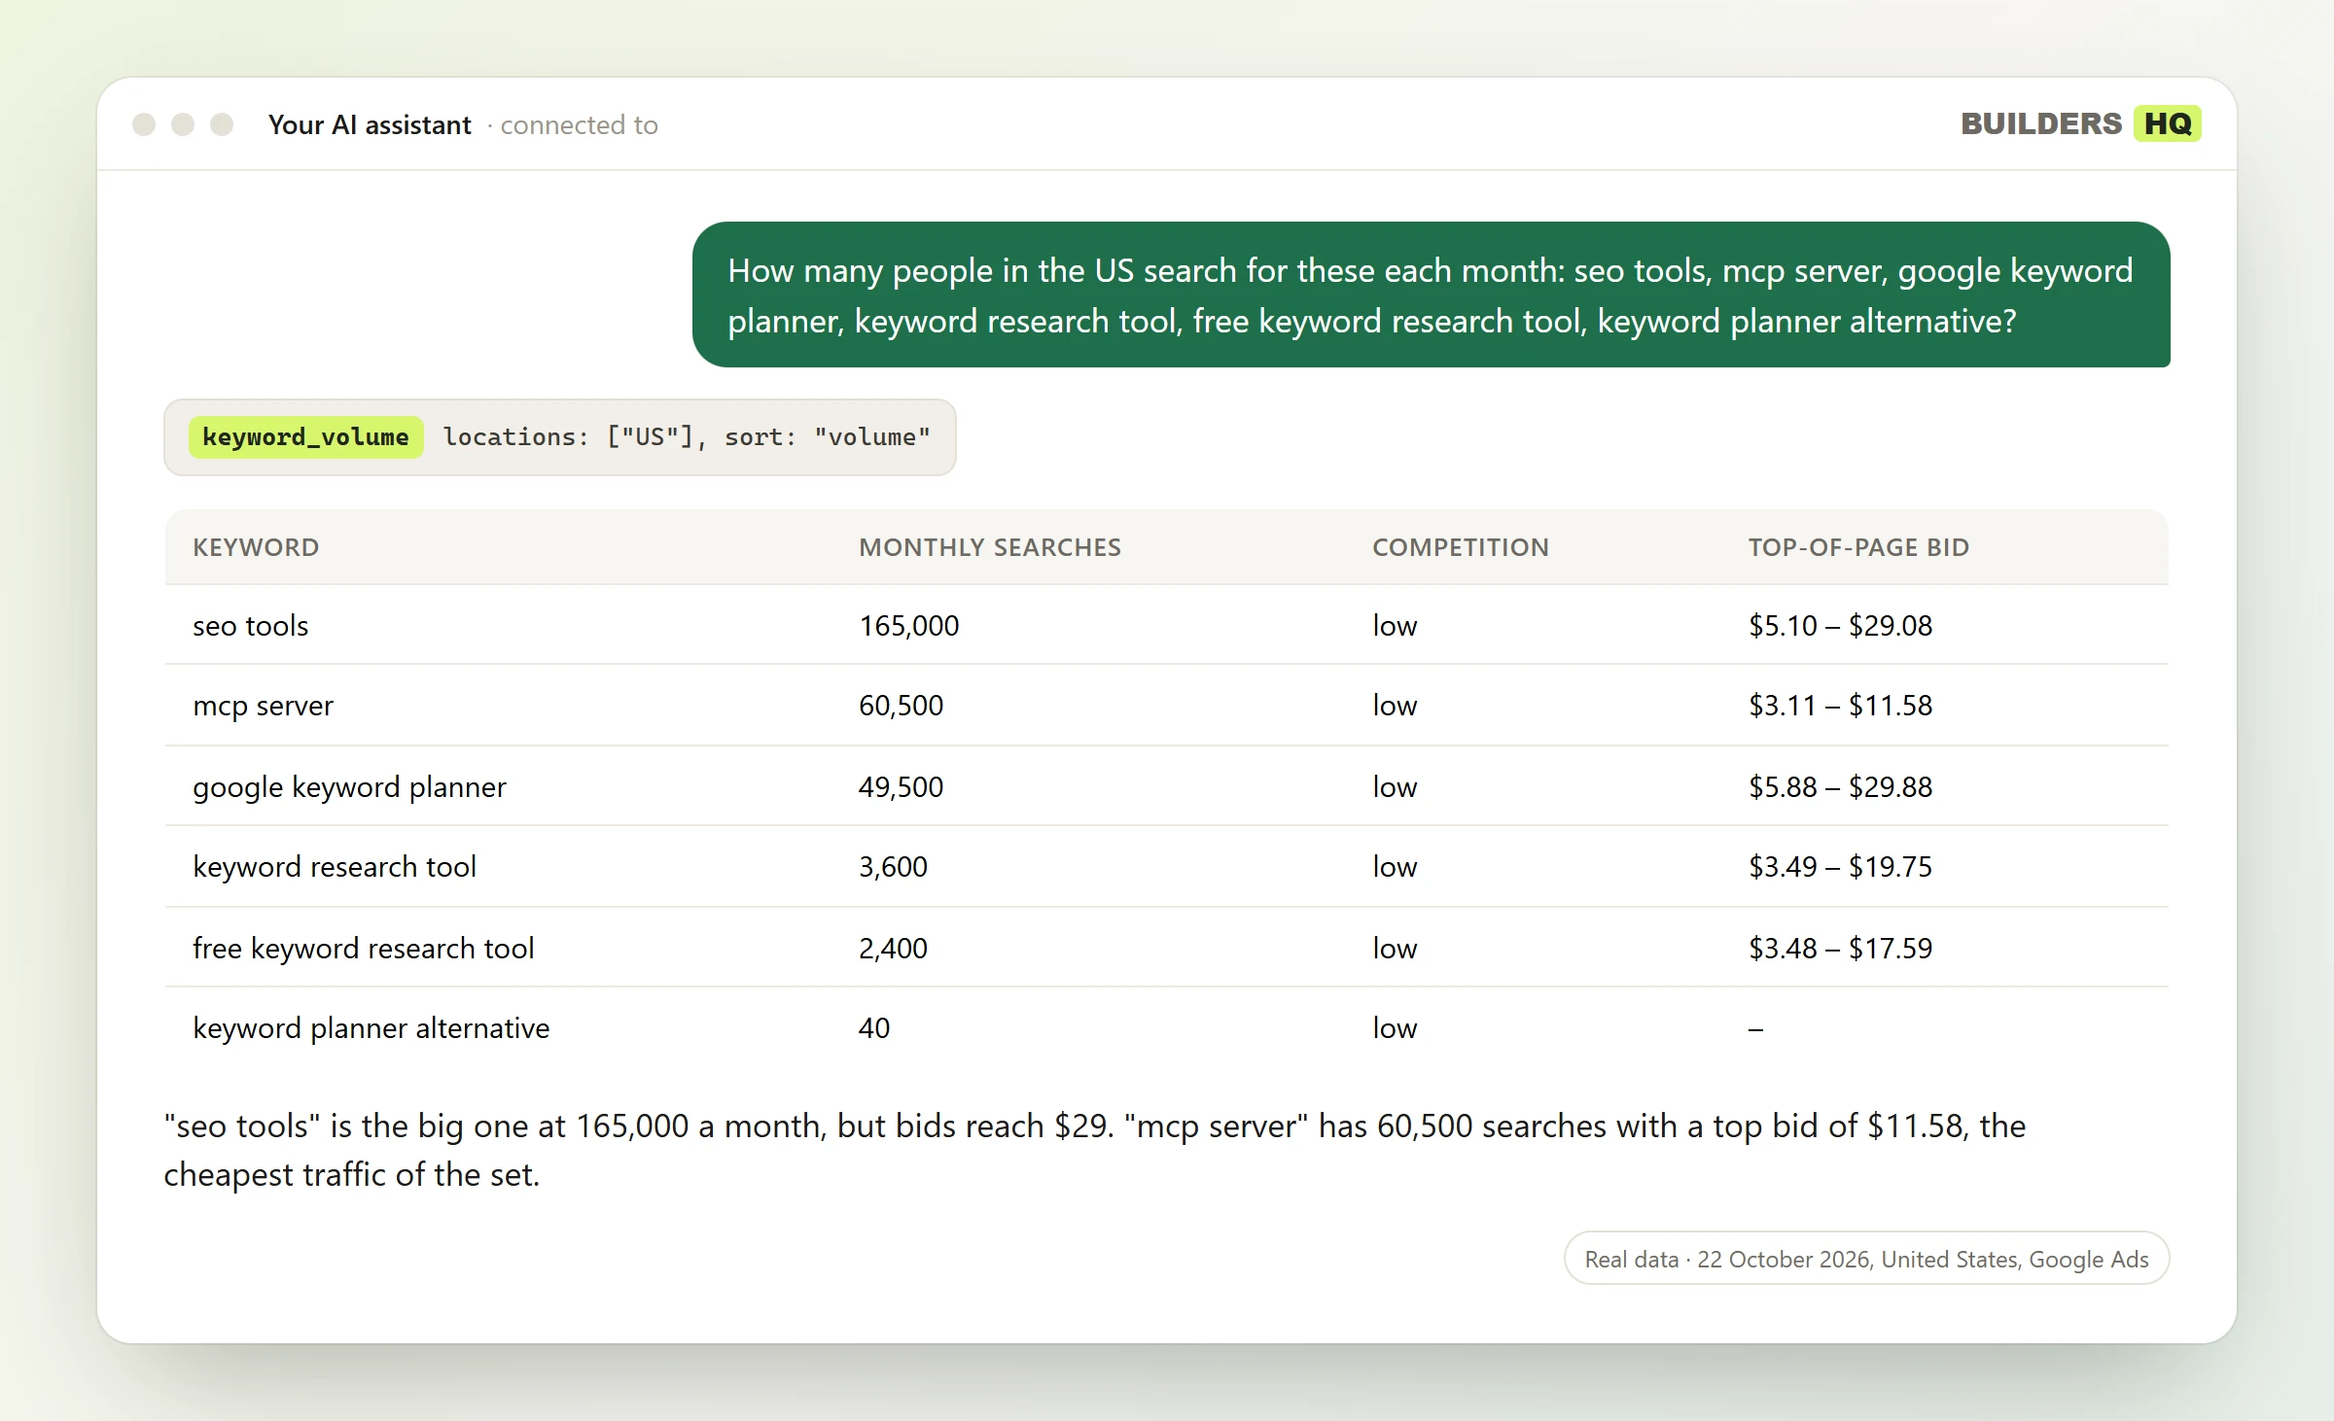Screen dimensions: 2334x1421
Task: Click the KEYWORD column header
Action: [x=256, y=547]
